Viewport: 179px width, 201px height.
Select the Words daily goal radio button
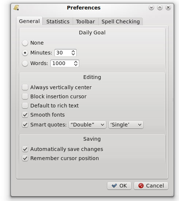[25, 63]
